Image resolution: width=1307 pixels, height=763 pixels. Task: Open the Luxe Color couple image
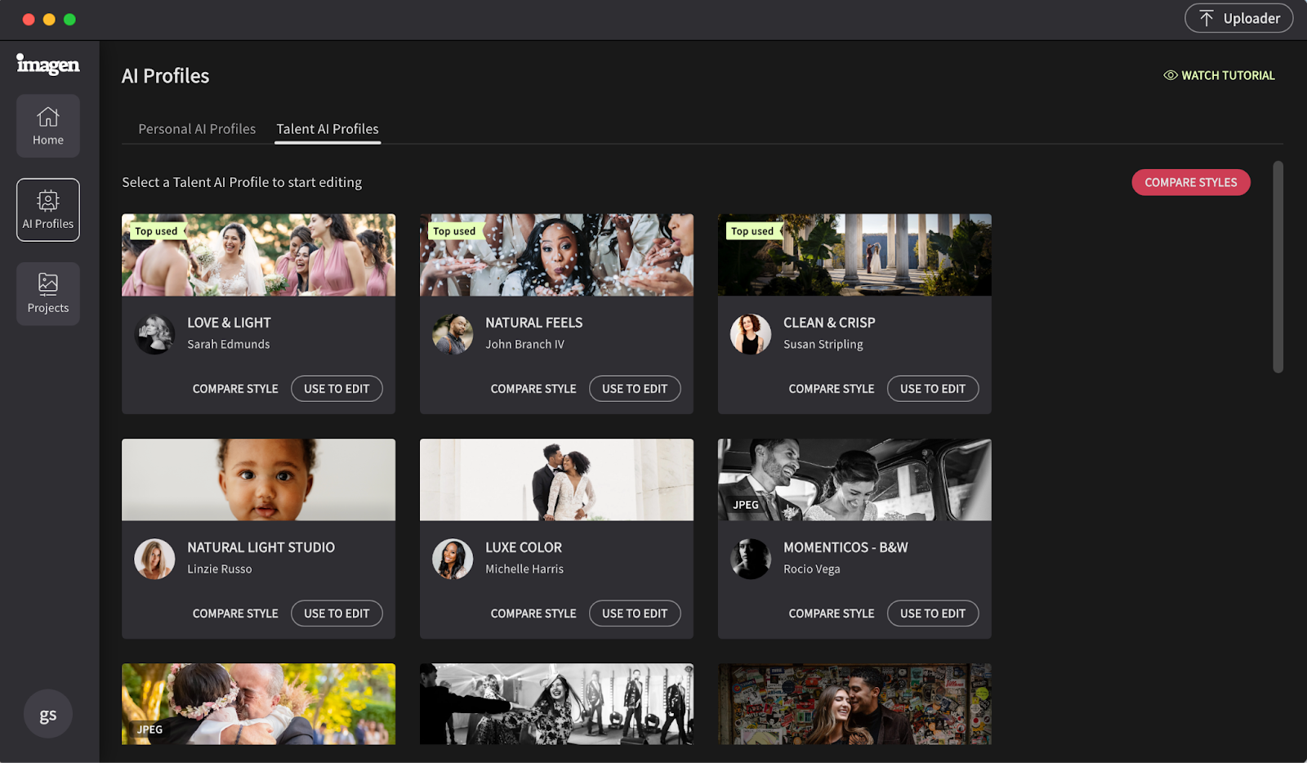pyautogui.click(x=556, y=480)
